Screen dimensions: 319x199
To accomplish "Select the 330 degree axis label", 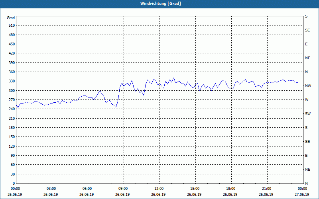I will pos(12,81).
